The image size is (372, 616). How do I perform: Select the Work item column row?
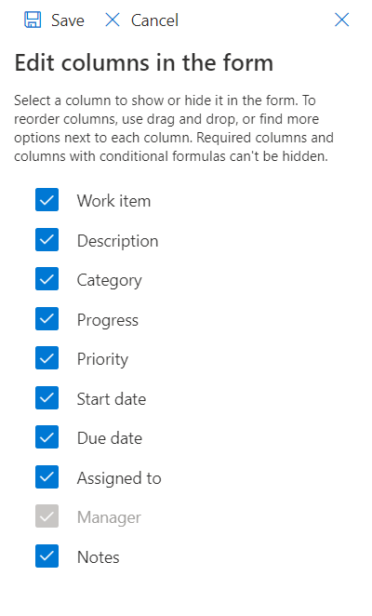186,200
